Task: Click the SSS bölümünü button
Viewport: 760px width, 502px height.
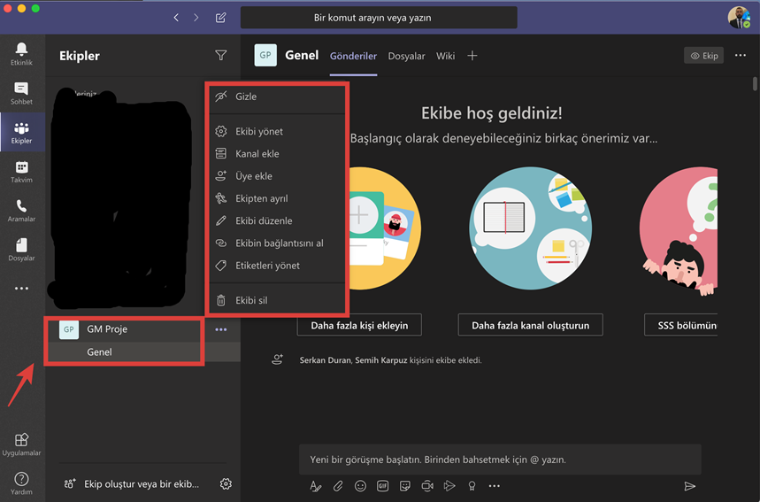Action: (x=681, y=325)
